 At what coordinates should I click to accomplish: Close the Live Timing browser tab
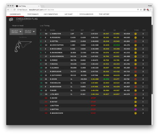pyautogui.click(x=39, y=6)
